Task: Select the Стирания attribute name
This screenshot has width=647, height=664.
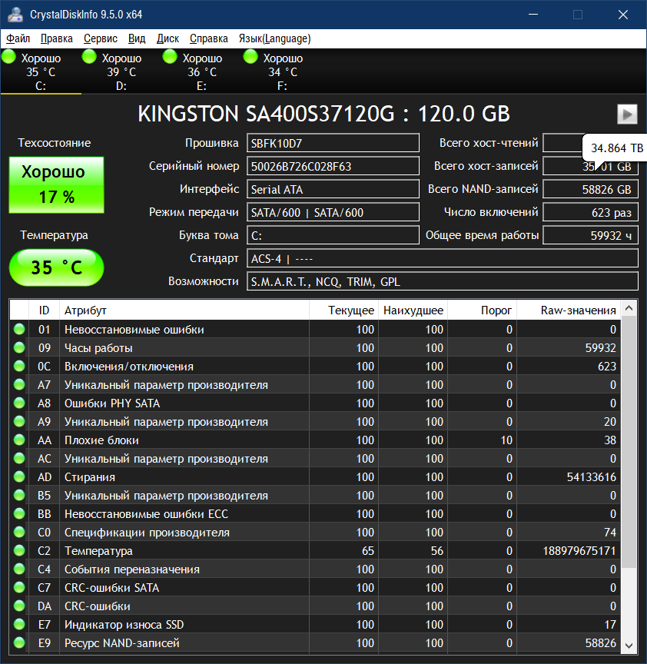Action: point(89,477)
